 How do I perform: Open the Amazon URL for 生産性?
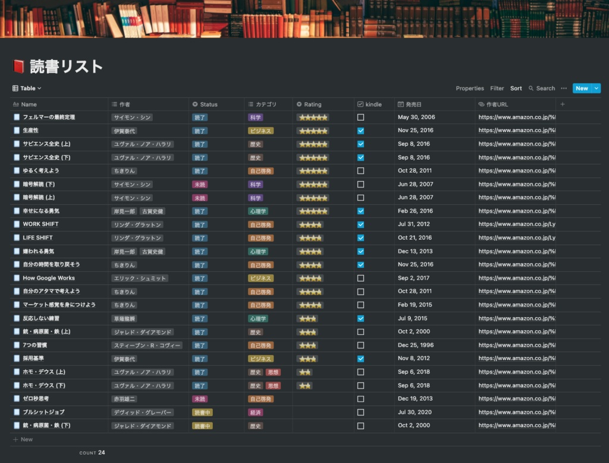click(x=517, y=130)
